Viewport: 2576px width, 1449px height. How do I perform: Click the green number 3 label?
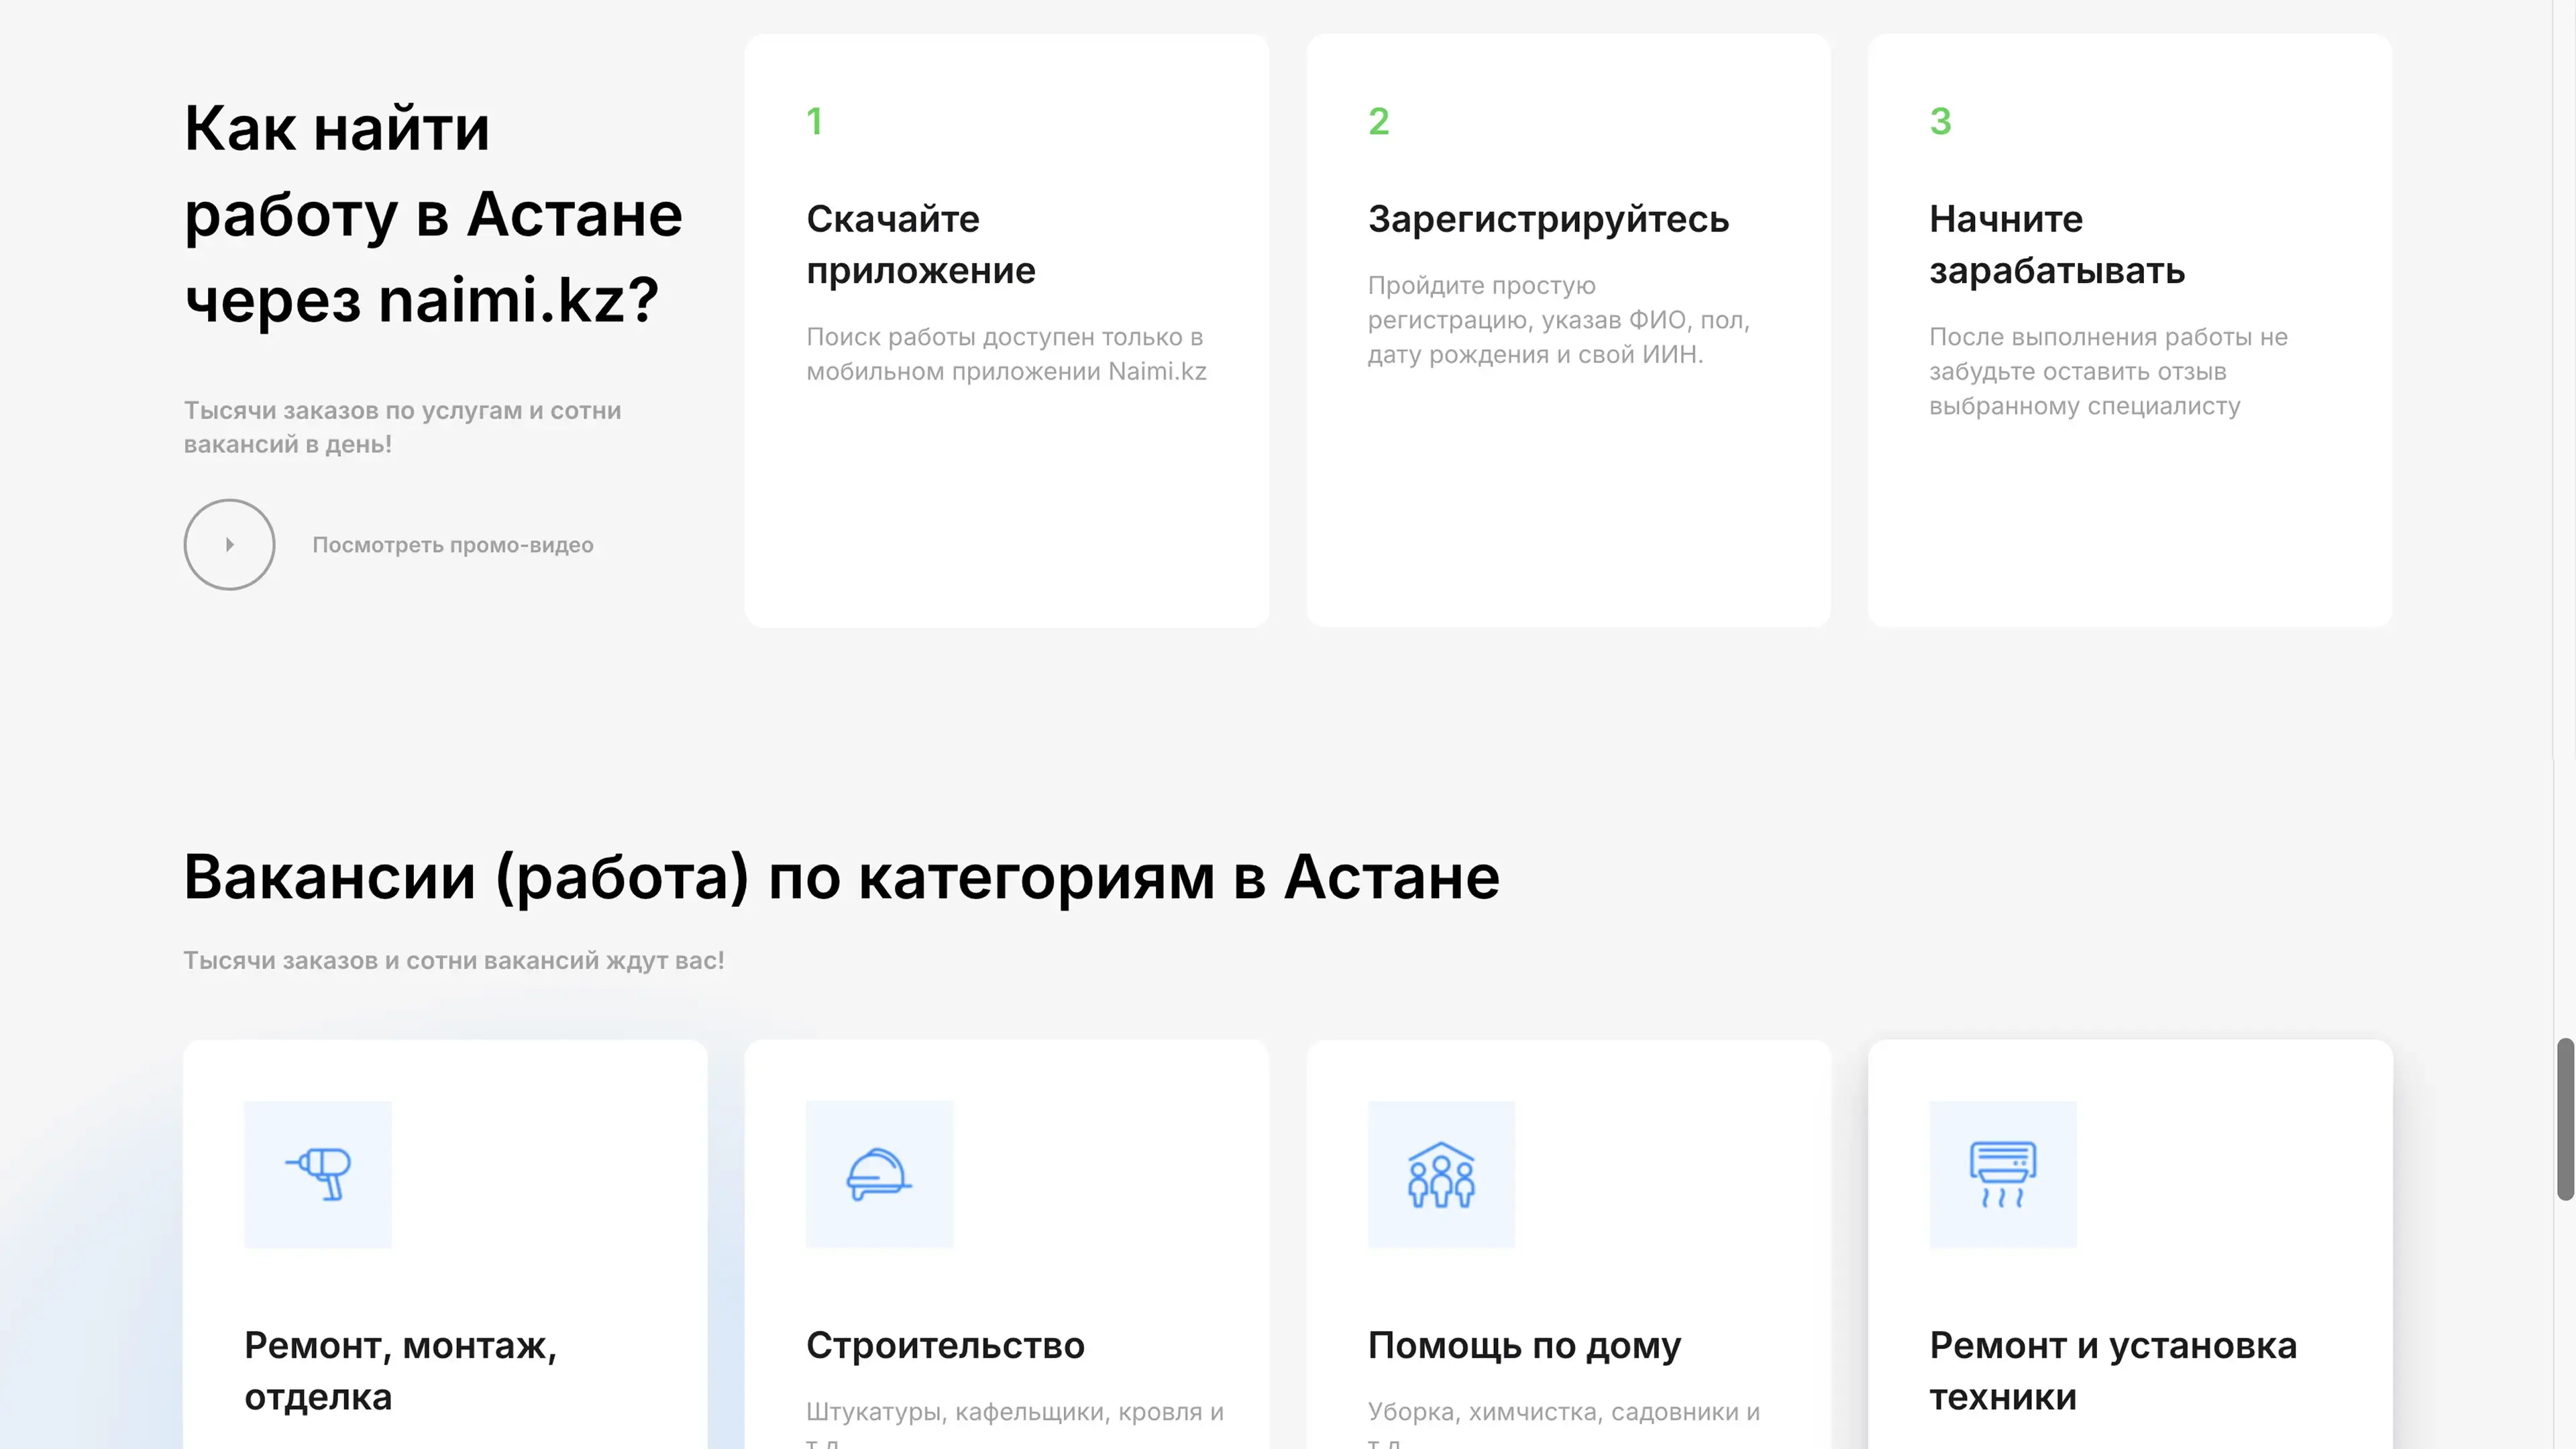pos(1940,121)
